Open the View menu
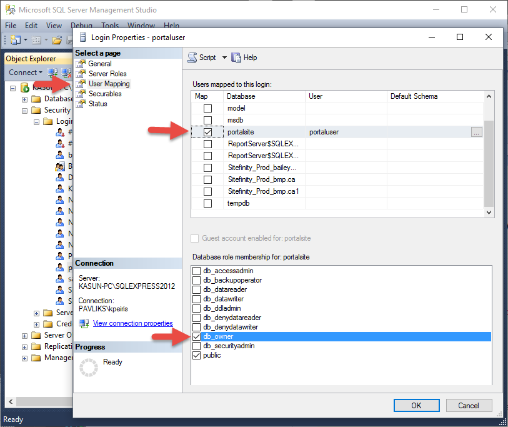 click(x=54, y=25)
